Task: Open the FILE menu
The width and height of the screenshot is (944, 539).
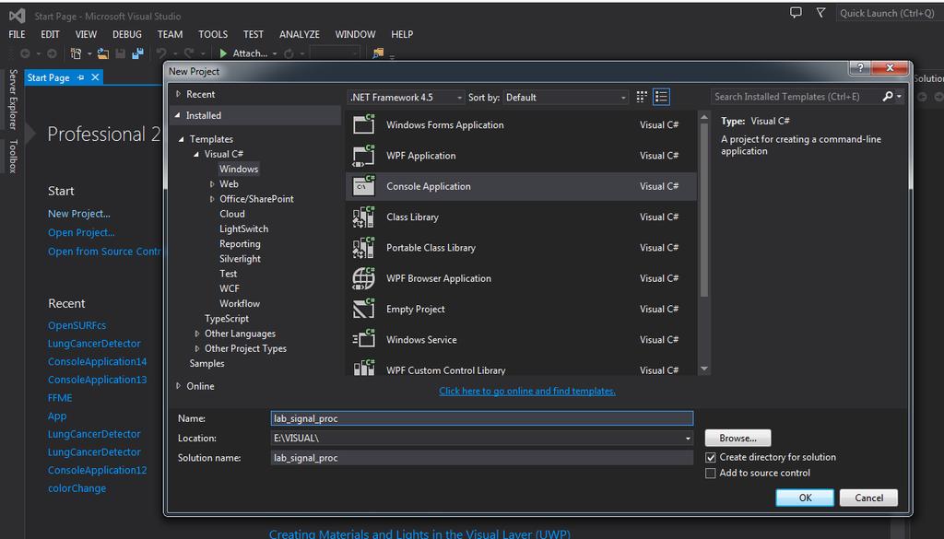Action: (17, 34)
